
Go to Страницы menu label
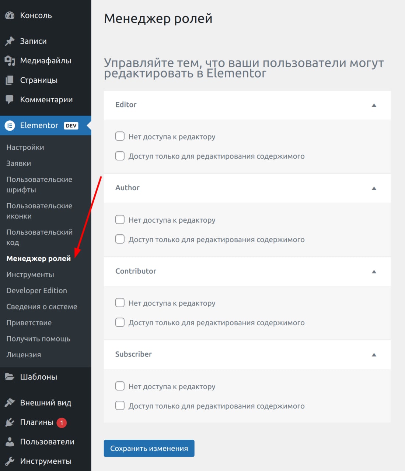[x=39, y=80]
